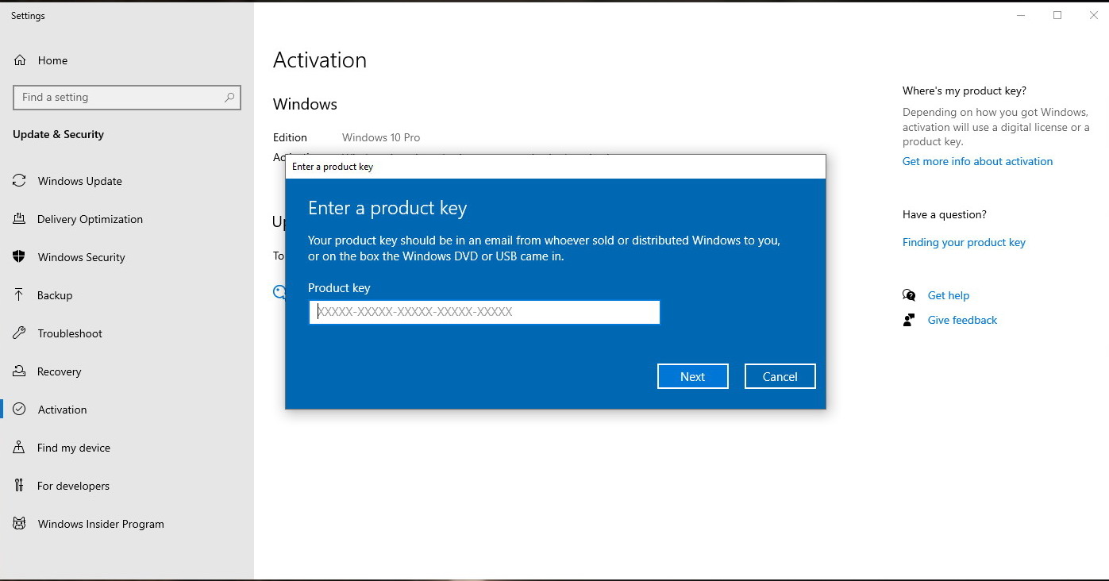The width and height of the screenshot is (1109, 581).
Task: Click the Windows Update sync arrows icon
Action: click(x=20, y=181)
